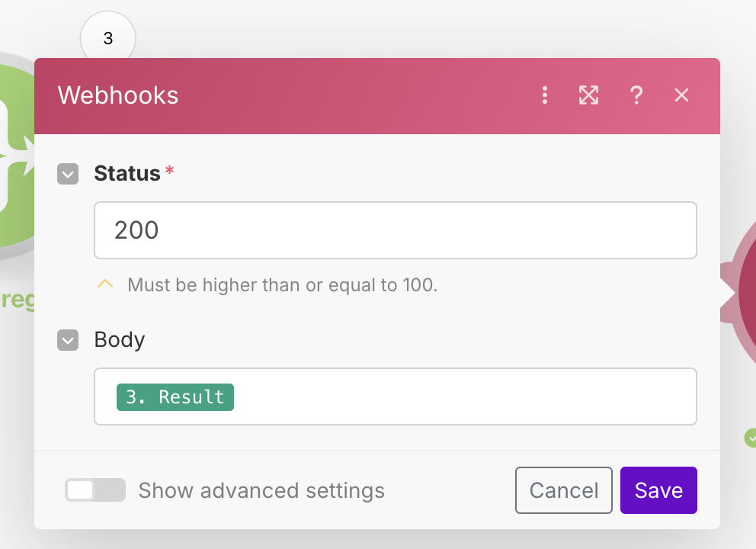The height and width of the screenshot is (549, 756).
Task: Click the green checkmark status icon
Action: tap(750, 438)
